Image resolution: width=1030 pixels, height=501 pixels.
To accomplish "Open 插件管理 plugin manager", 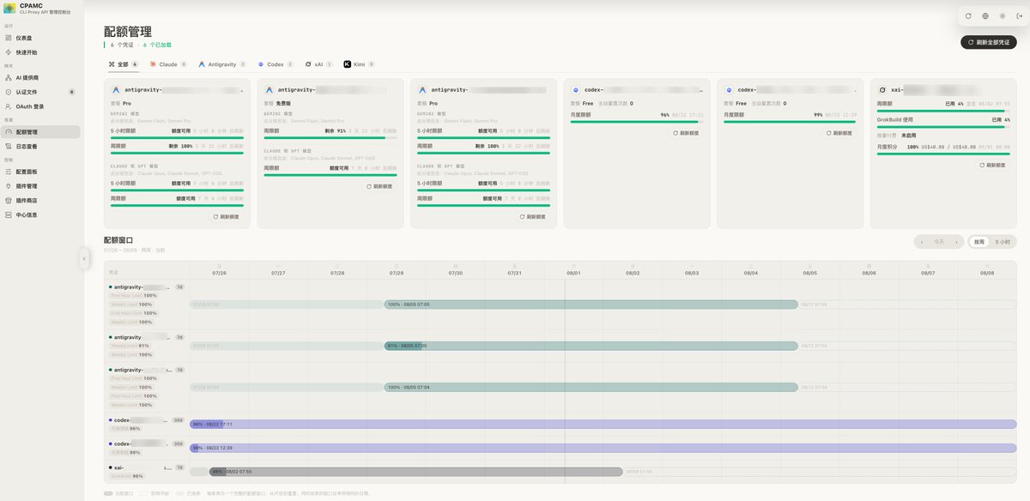I will [x=40, y=186].
